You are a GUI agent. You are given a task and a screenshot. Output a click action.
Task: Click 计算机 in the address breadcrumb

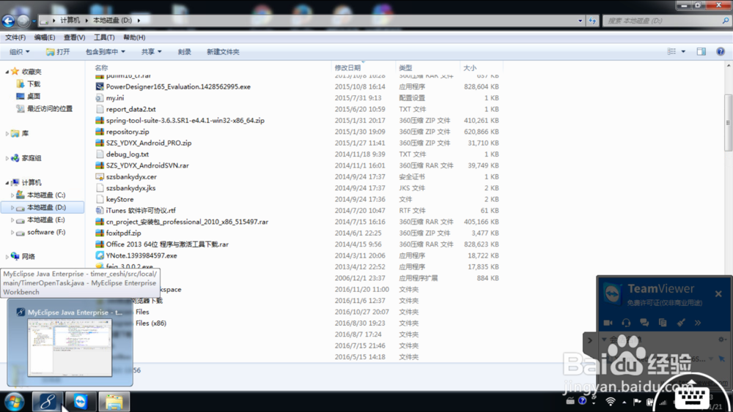point(70,20)
